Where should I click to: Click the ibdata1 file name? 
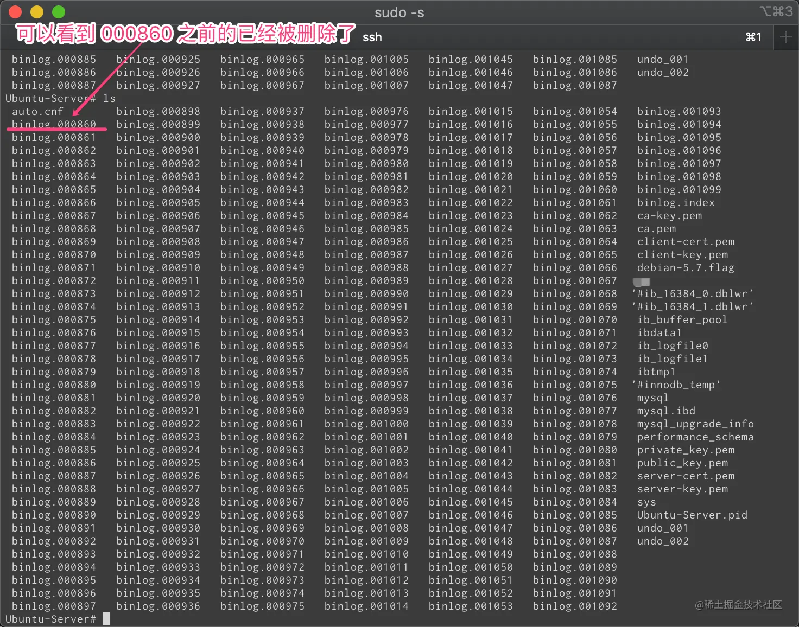coord(660,332)
